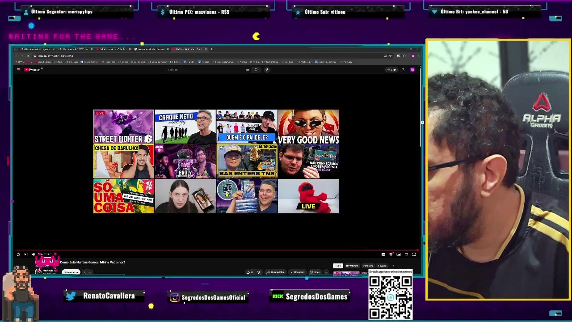Start voice search with the microphone icon

click(x=267, y=70)
